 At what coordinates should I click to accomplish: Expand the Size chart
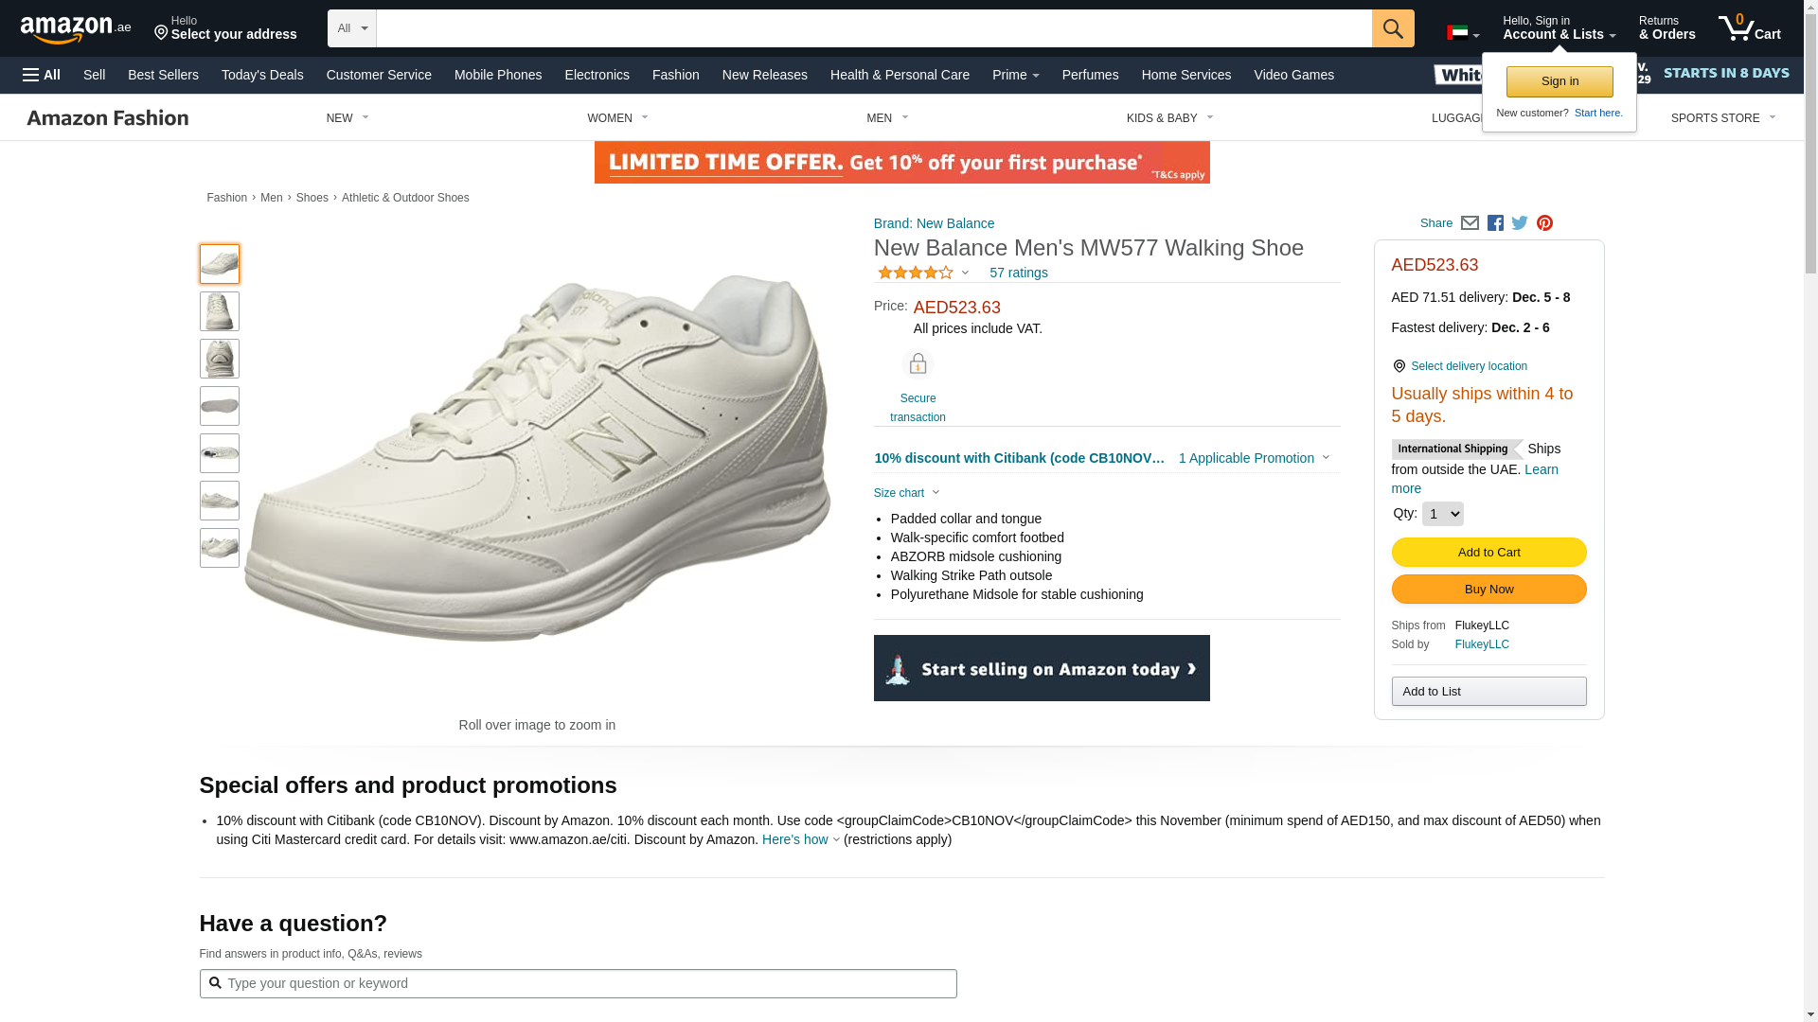pyautogui.click(x=906, y=493)
